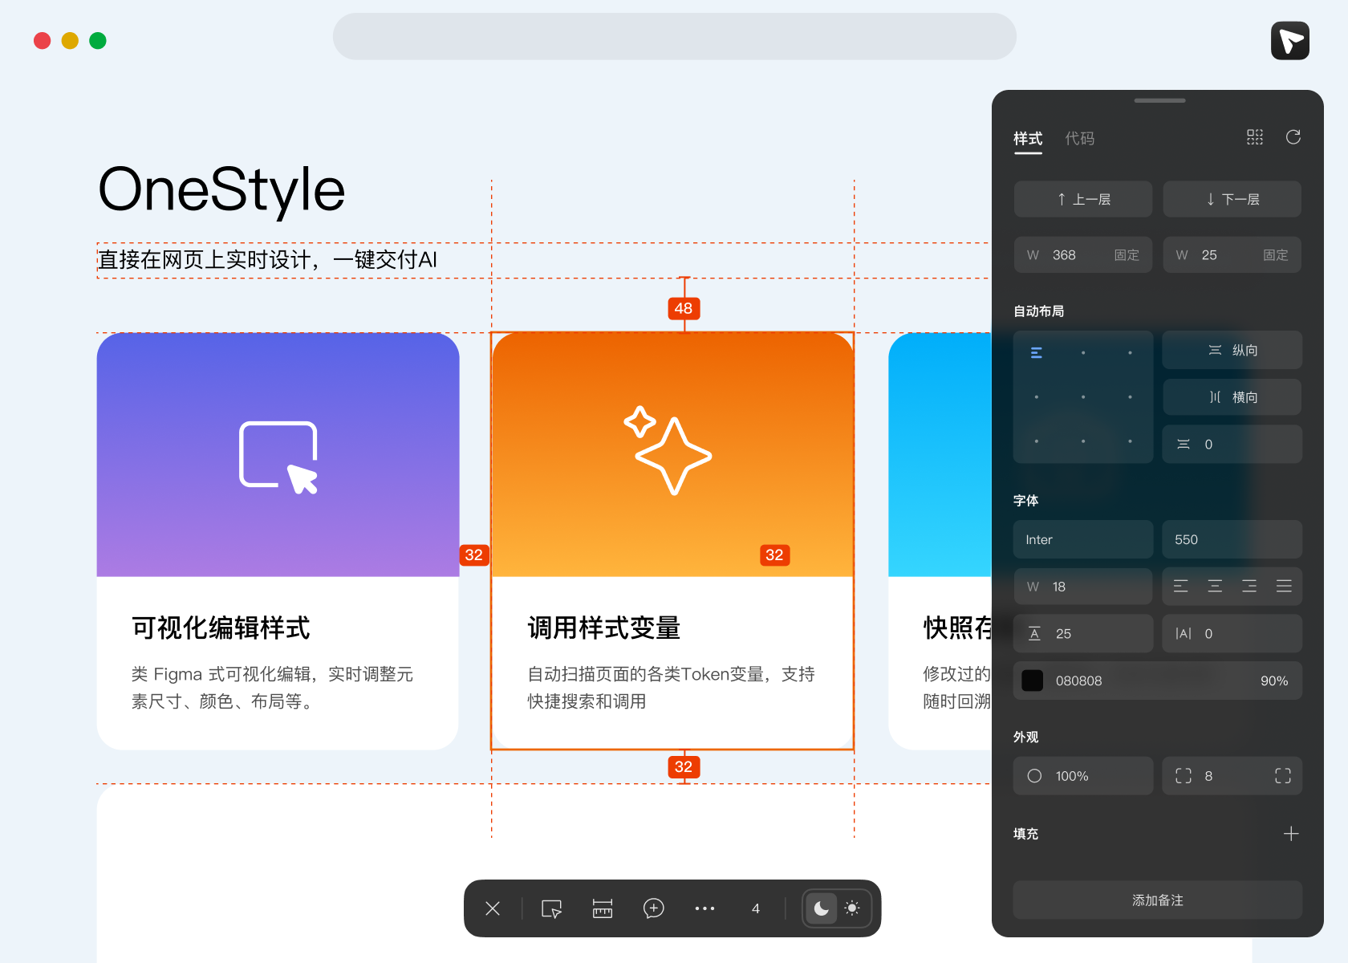Click the drag handle on top of the style panel
Image resolution: width=1348 pixels, height=963 pixels.
pyautogui.click(x=1160, y=100)
